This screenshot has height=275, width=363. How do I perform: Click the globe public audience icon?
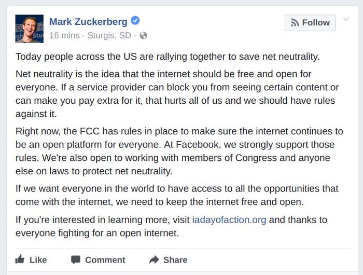click(144, 36)
